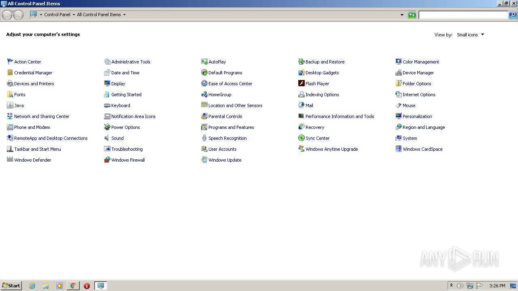Show hidden tray icons arrow
The height and width of the screenshot is (291, 518).
[x=451, y=285]
